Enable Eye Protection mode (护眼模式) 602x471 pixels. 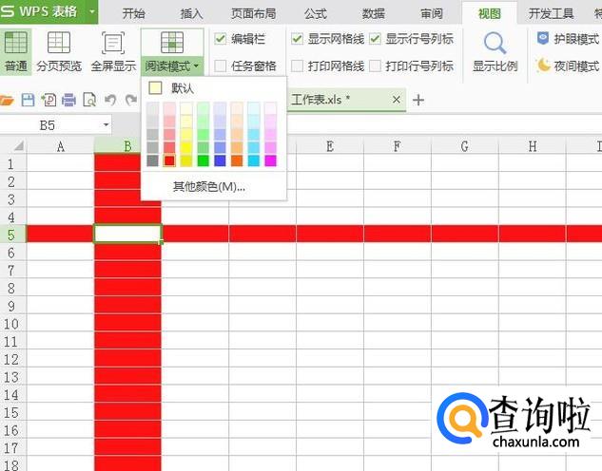point(568,38)
